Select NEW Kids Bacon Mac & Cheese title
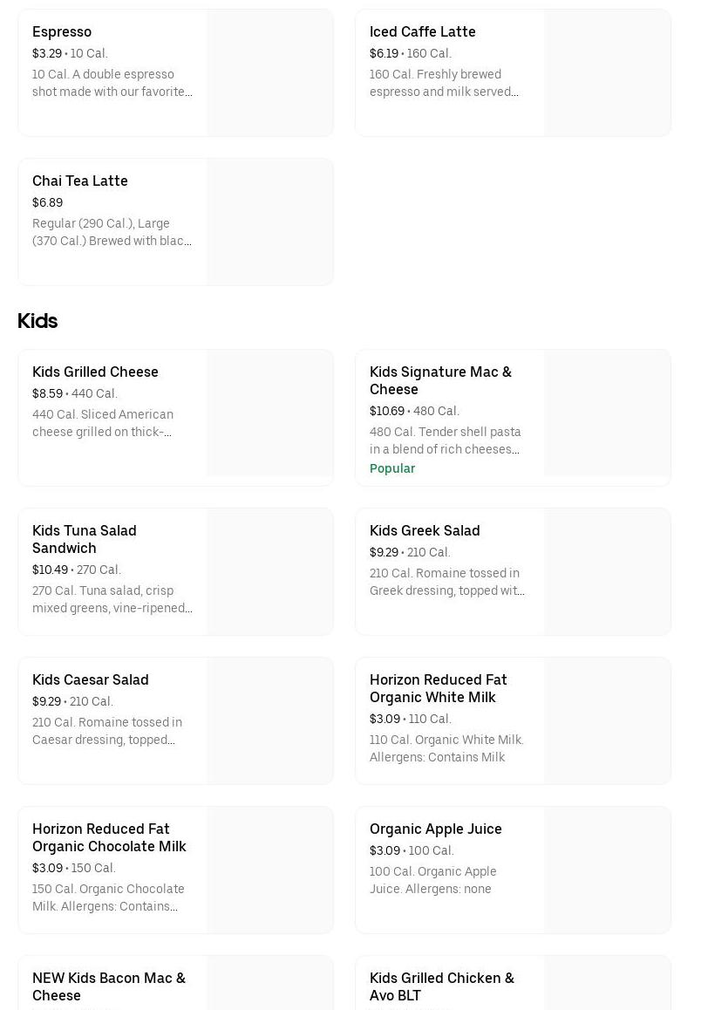The image size is (701, 1010). (109, 986)
